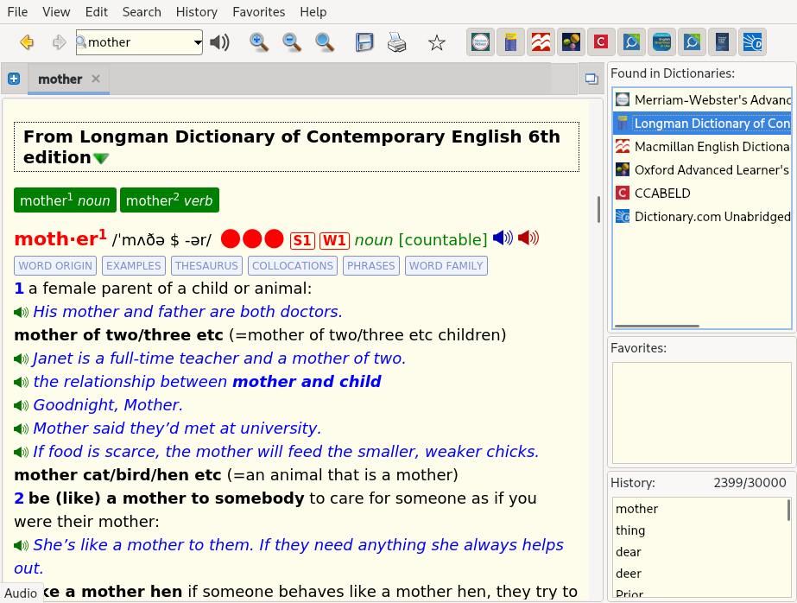The width and height of the screenshot is (797, 603).
Task: Save the article with floppy icon
Action: pos(364,42)
